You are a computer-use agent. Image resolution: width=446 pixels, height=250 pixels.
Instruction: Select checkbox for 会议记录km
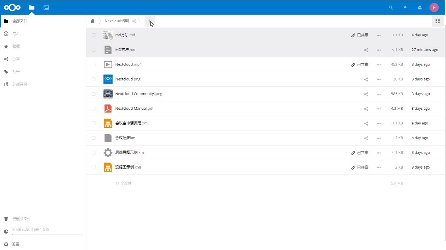tap(93, 138)
